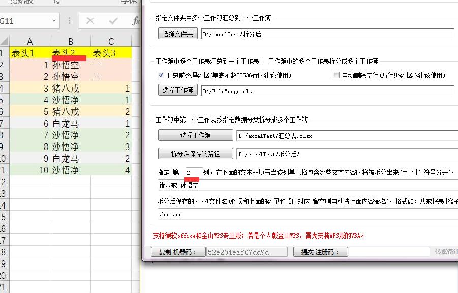Enable the 自动删除空行 checkbox
Screen dimensions: 458x293
(336, 75)
